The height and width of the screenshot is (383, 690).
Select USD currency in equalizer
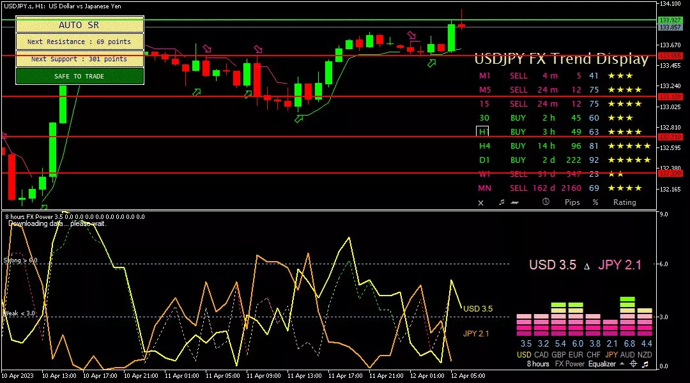click(x=524, y=354)
